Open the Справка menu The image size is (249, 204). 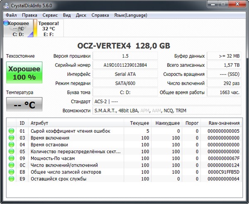pos(100,15)
